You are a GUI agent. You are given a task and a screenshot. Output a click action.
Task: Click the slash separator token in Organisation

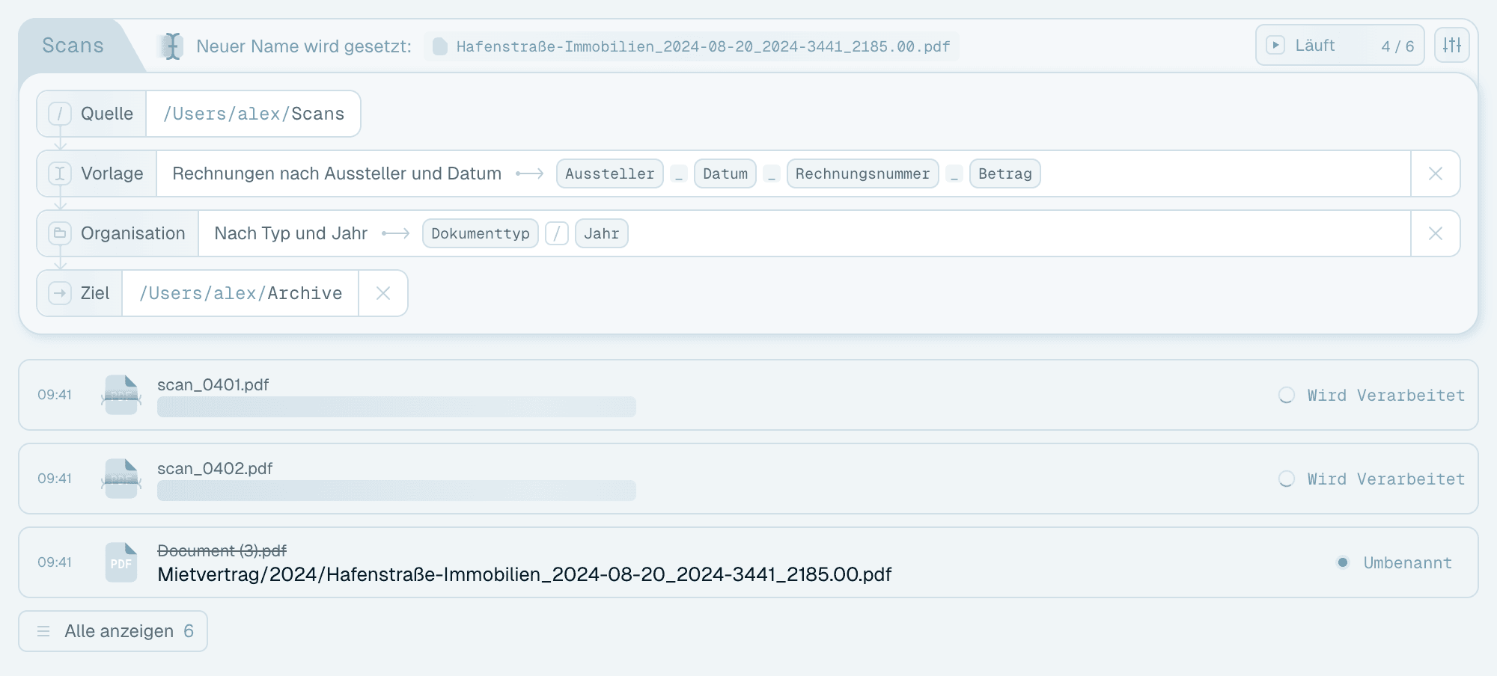(557, 233)
